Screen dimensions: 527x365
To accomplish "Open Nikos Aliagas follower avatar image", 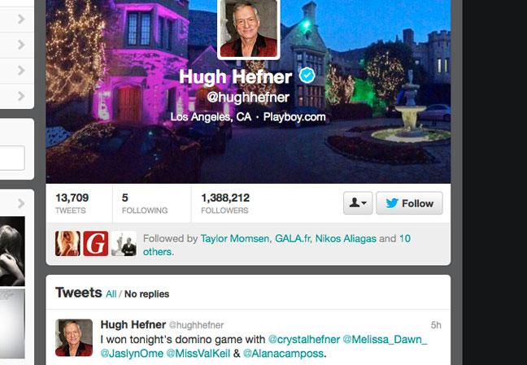I will point(124,244).
